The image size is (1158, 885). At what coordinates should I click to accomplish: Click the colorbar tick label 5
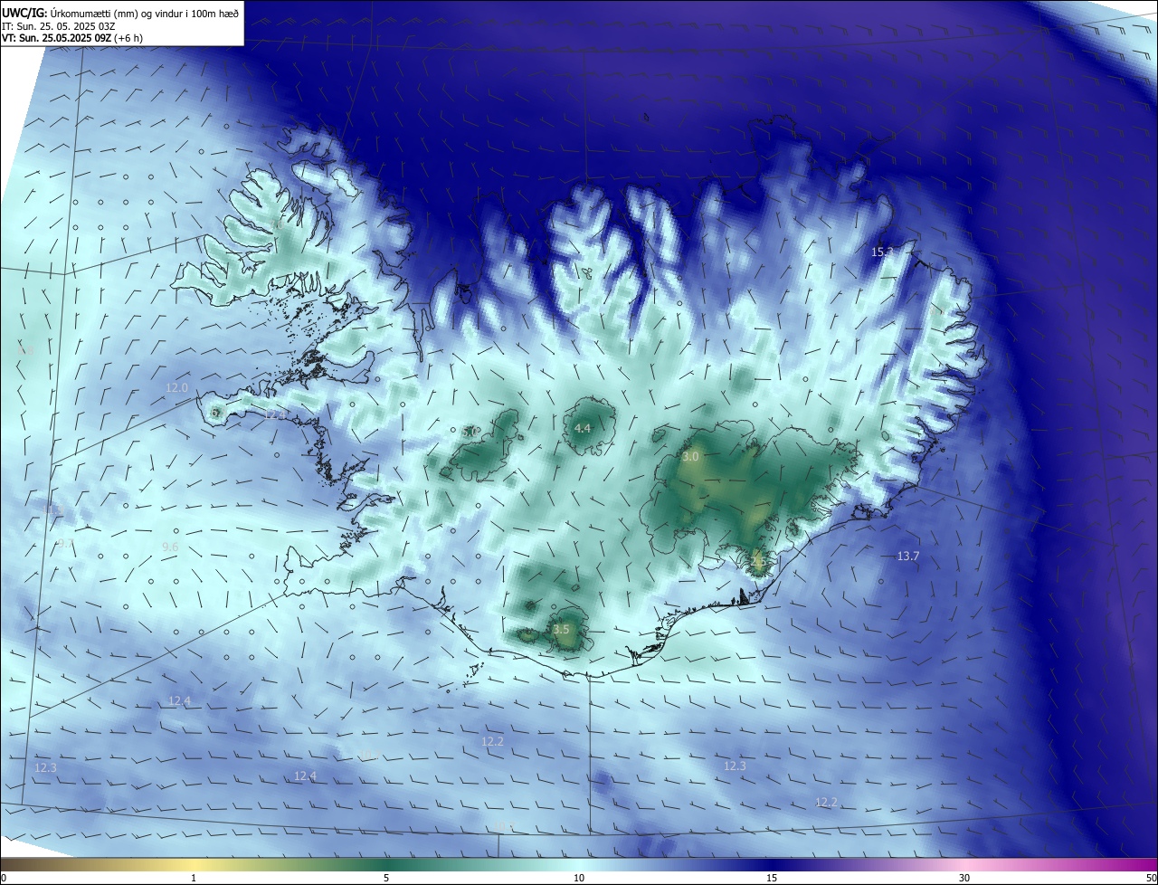(386, 878)
